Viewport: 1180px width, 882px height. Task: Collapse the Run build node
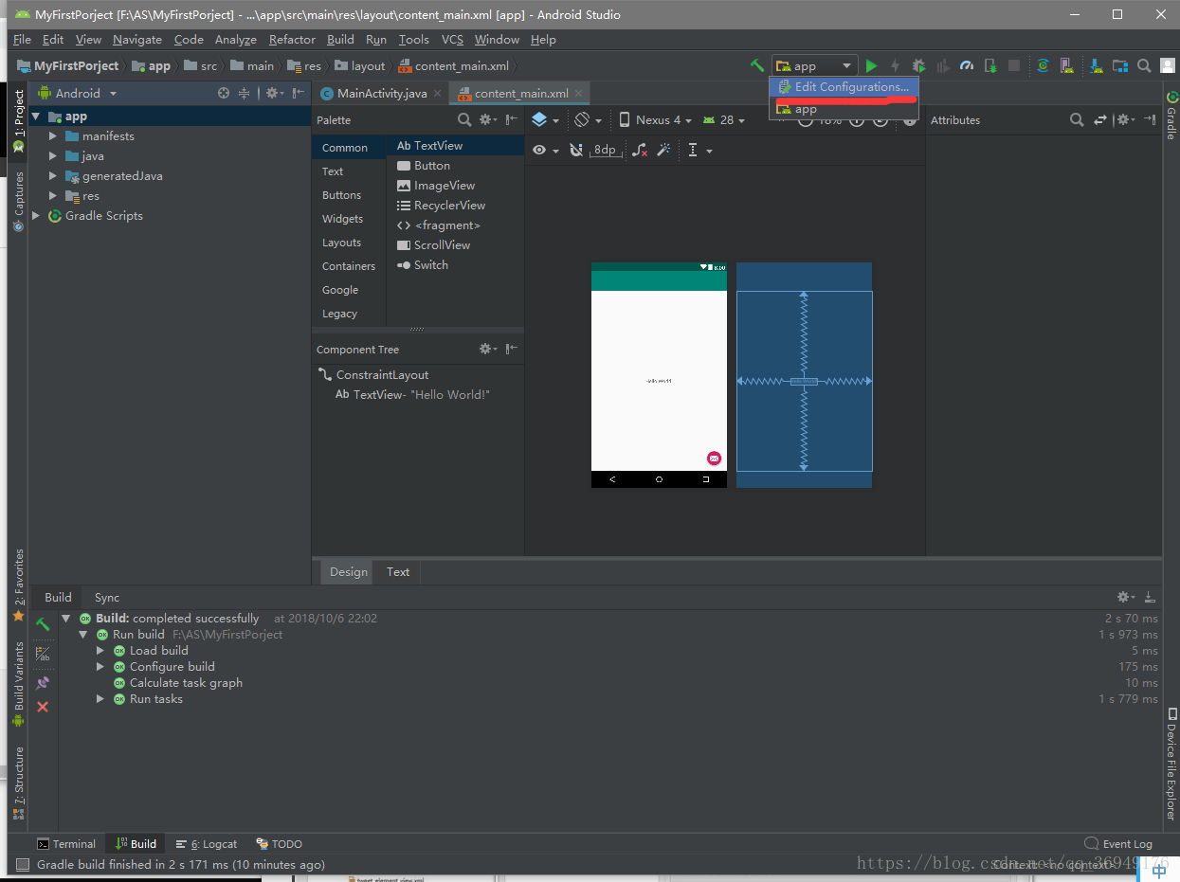(x=83, y=635)
